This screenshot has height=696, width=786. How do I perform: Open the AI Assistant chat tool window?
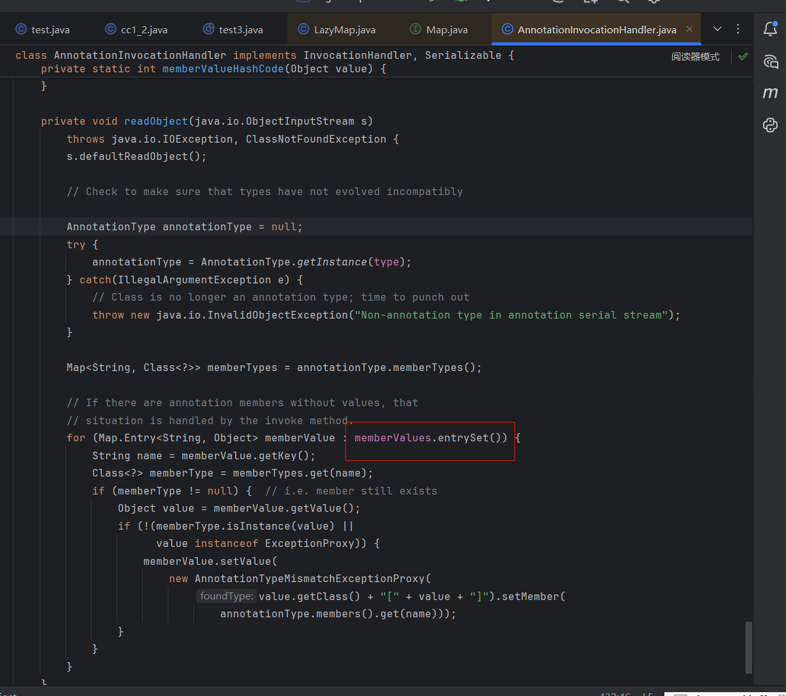[x=770, y=61]
